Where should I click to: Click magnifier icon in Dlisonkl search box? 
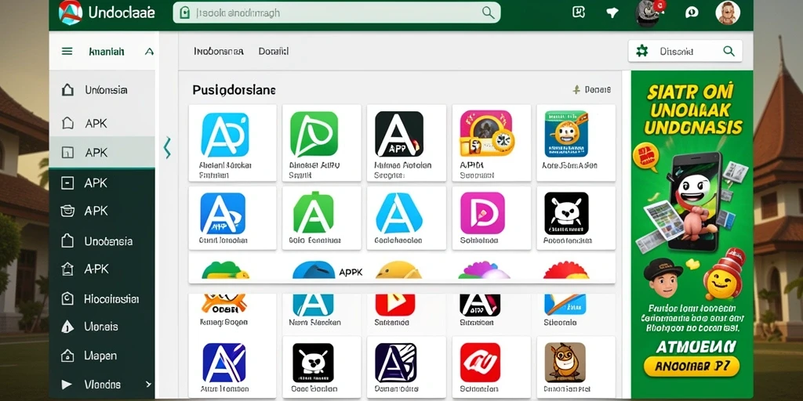[x=729, y=51]
